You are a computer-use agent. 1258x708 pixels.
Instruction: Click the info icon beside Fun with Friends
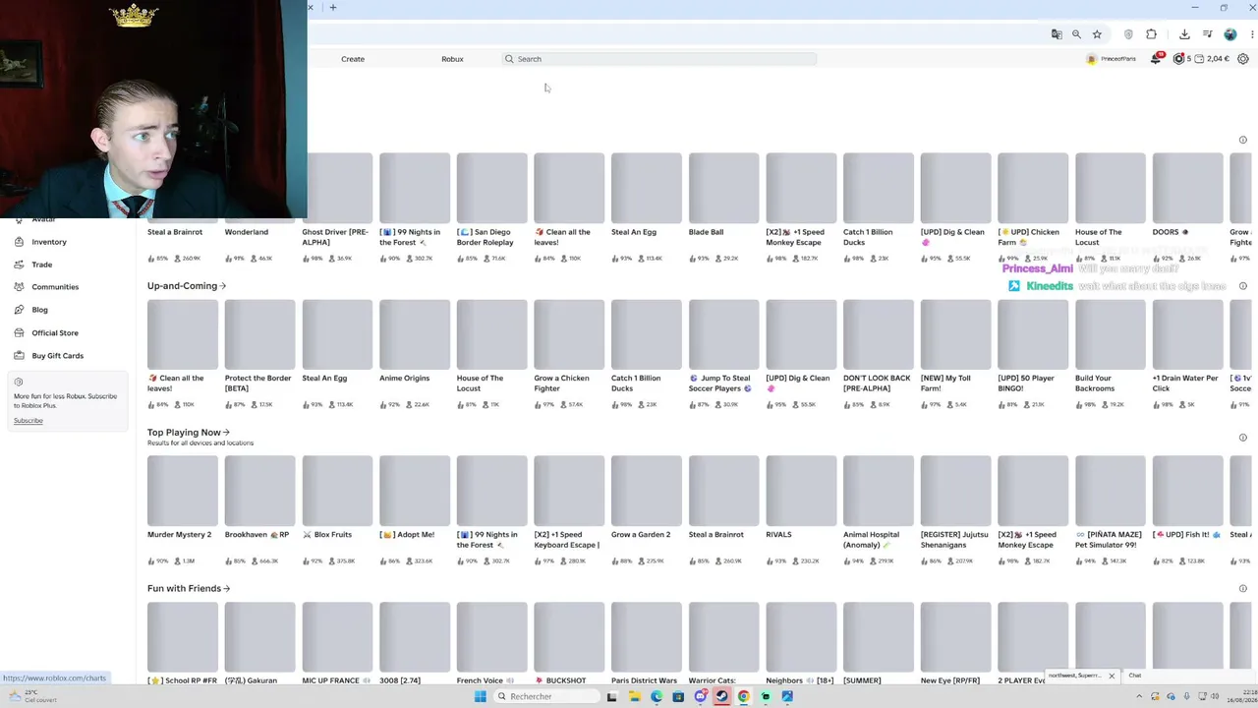(1242, 589)
